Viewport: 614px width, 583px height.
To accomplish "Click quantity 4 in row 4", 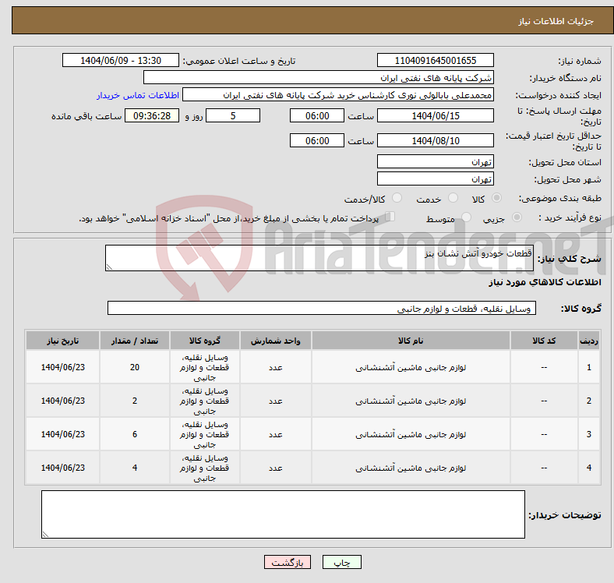I will (135, 468).
